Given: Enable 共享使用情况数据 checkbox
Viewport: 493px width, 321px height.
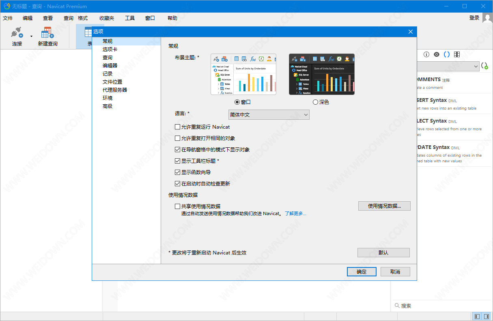Looking at the screenshot, I should (177, 207).
